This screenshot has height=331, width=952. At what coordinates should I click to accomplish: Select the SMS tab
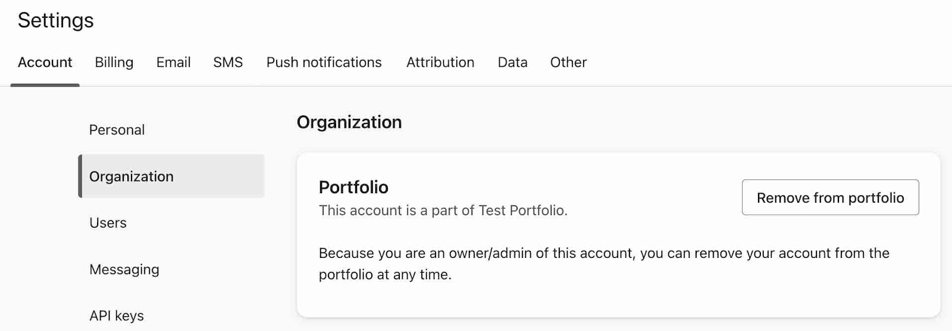228,62
